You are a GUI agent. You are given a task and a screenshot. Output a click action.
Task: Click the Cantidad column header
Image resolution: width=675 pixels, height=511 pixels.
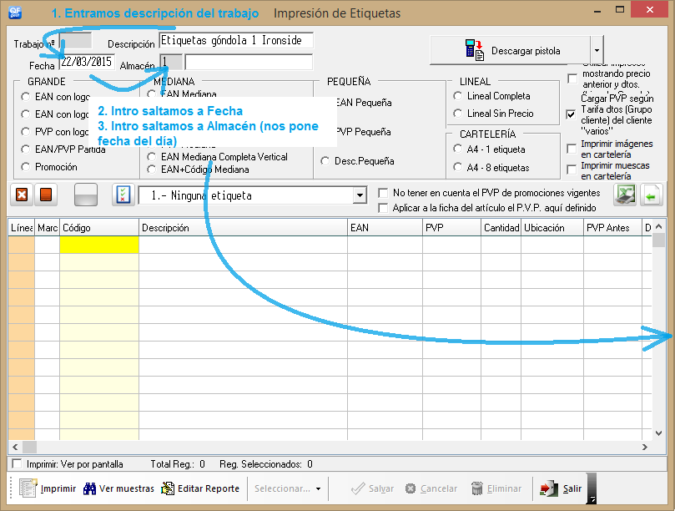coord(501,227)
